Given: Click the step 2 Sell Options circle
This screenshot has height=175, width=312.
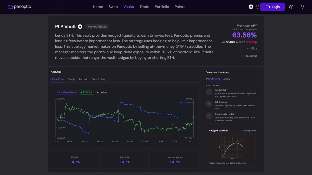Looking at the screenshot, I should 209,104.
